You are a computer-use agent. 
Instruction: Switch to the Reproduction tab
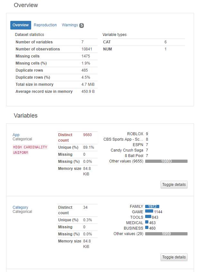point(45,25)
